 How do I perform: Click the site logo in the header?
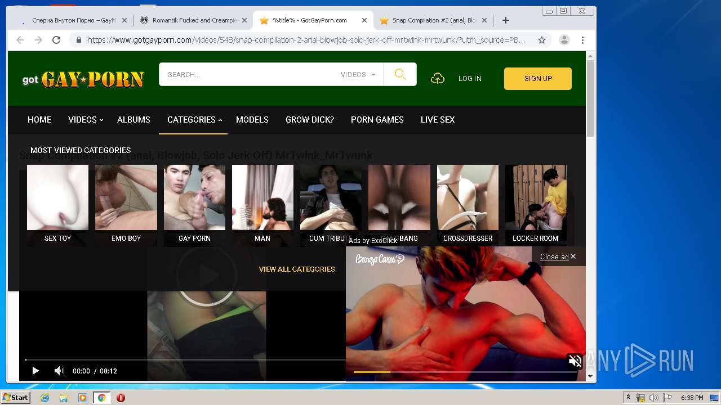(83, 79)
